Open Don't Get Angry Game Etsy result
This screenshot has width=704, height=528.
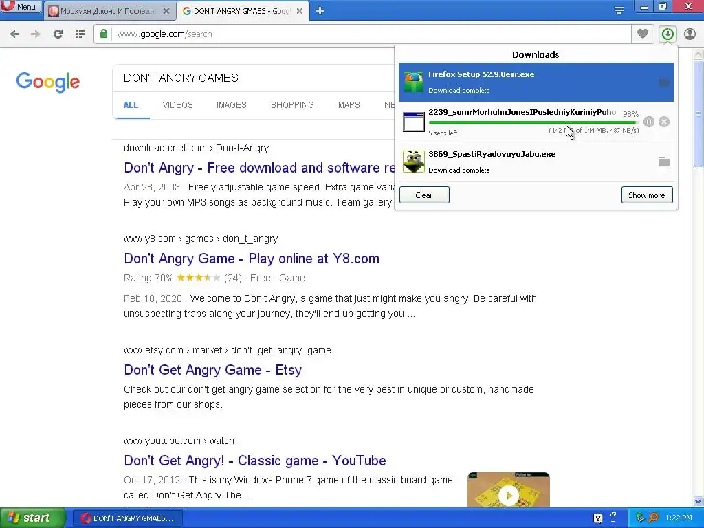213,370
